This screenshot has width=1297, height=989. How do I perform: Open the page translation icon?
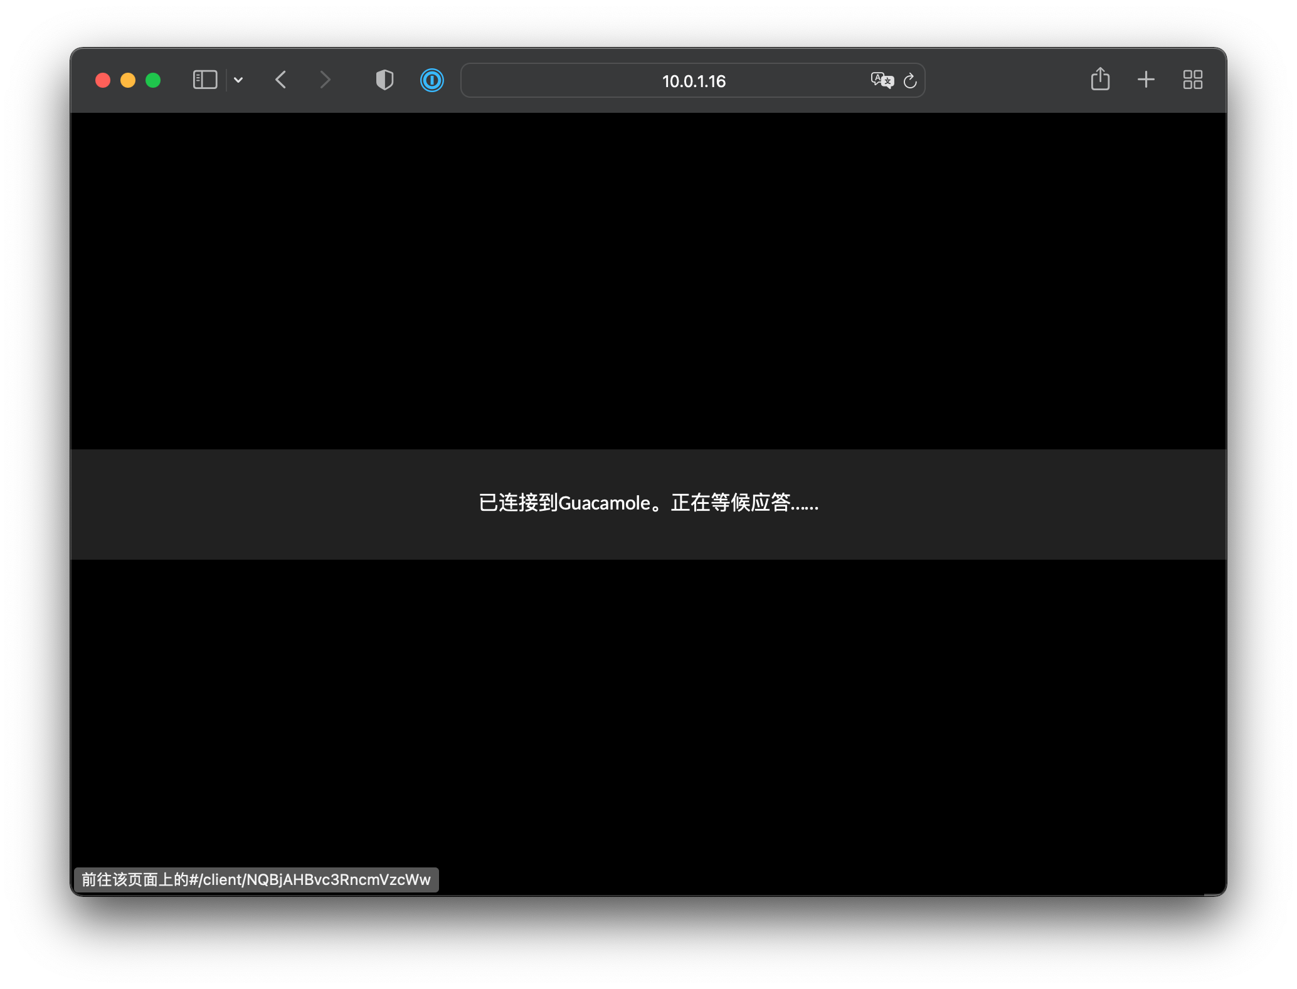(882, 80)
